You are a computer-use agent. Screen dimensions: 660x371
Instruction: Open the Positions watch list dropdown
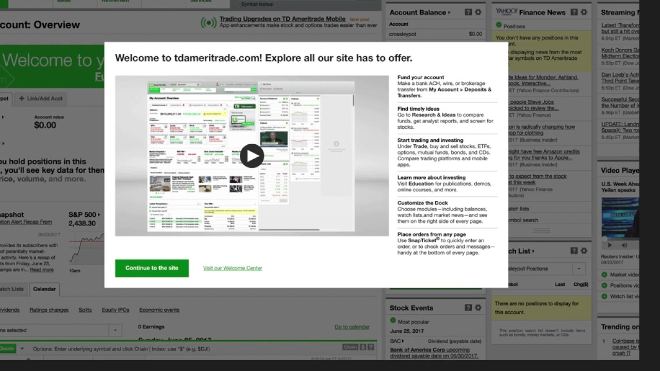pyautogui.click(x=579, y=268)
